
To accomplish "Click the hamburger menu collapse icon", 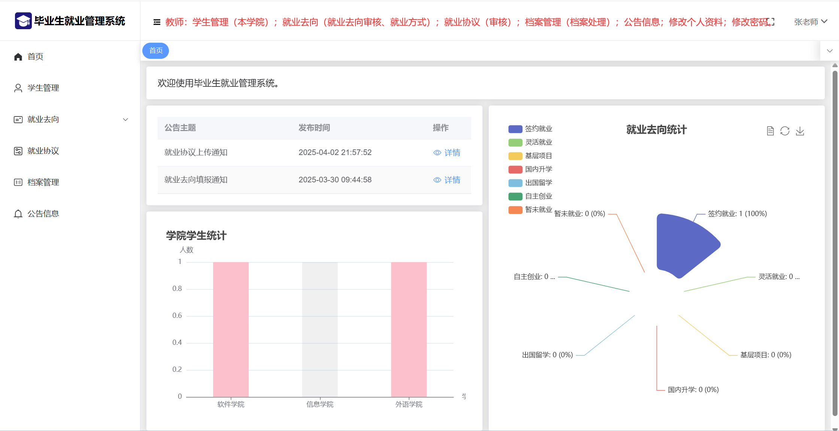I will 157,22.
